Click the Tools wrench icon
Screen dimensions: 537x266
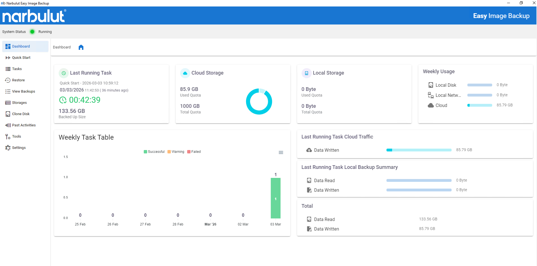click(x=8, y=137)
